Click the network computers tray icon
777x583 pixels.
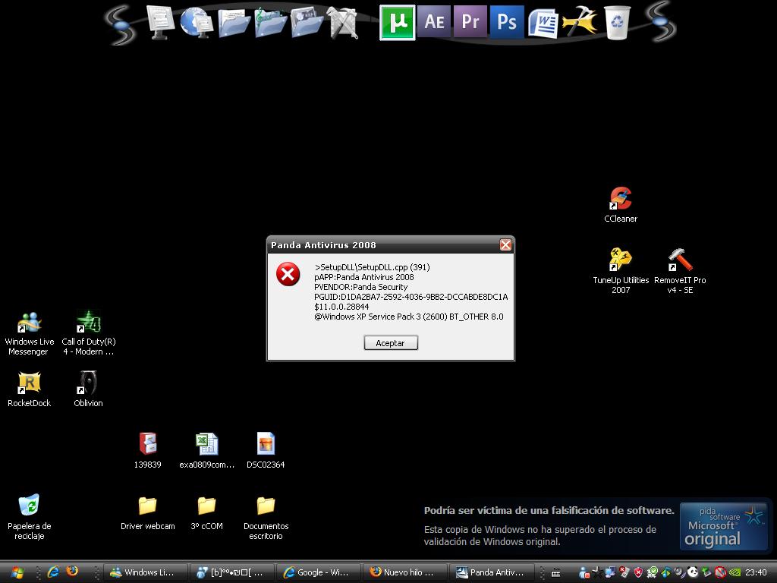611,572
